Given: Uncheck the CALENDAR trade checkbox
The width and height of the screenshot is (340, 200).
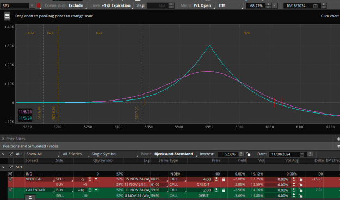Looking at the screenshot, I should [x=10, y=190].
